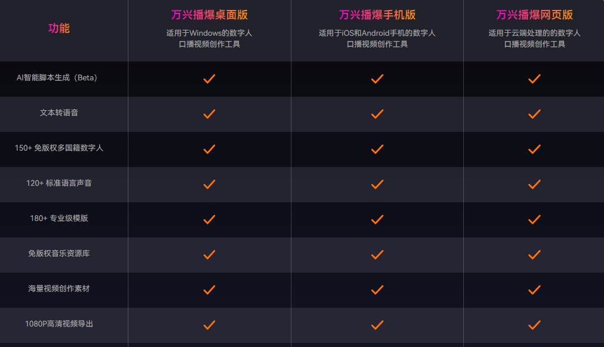Click the 180+ 专业级模版 feature label
The width and height of the screenshot is (604, 347).
coord(59,219)
